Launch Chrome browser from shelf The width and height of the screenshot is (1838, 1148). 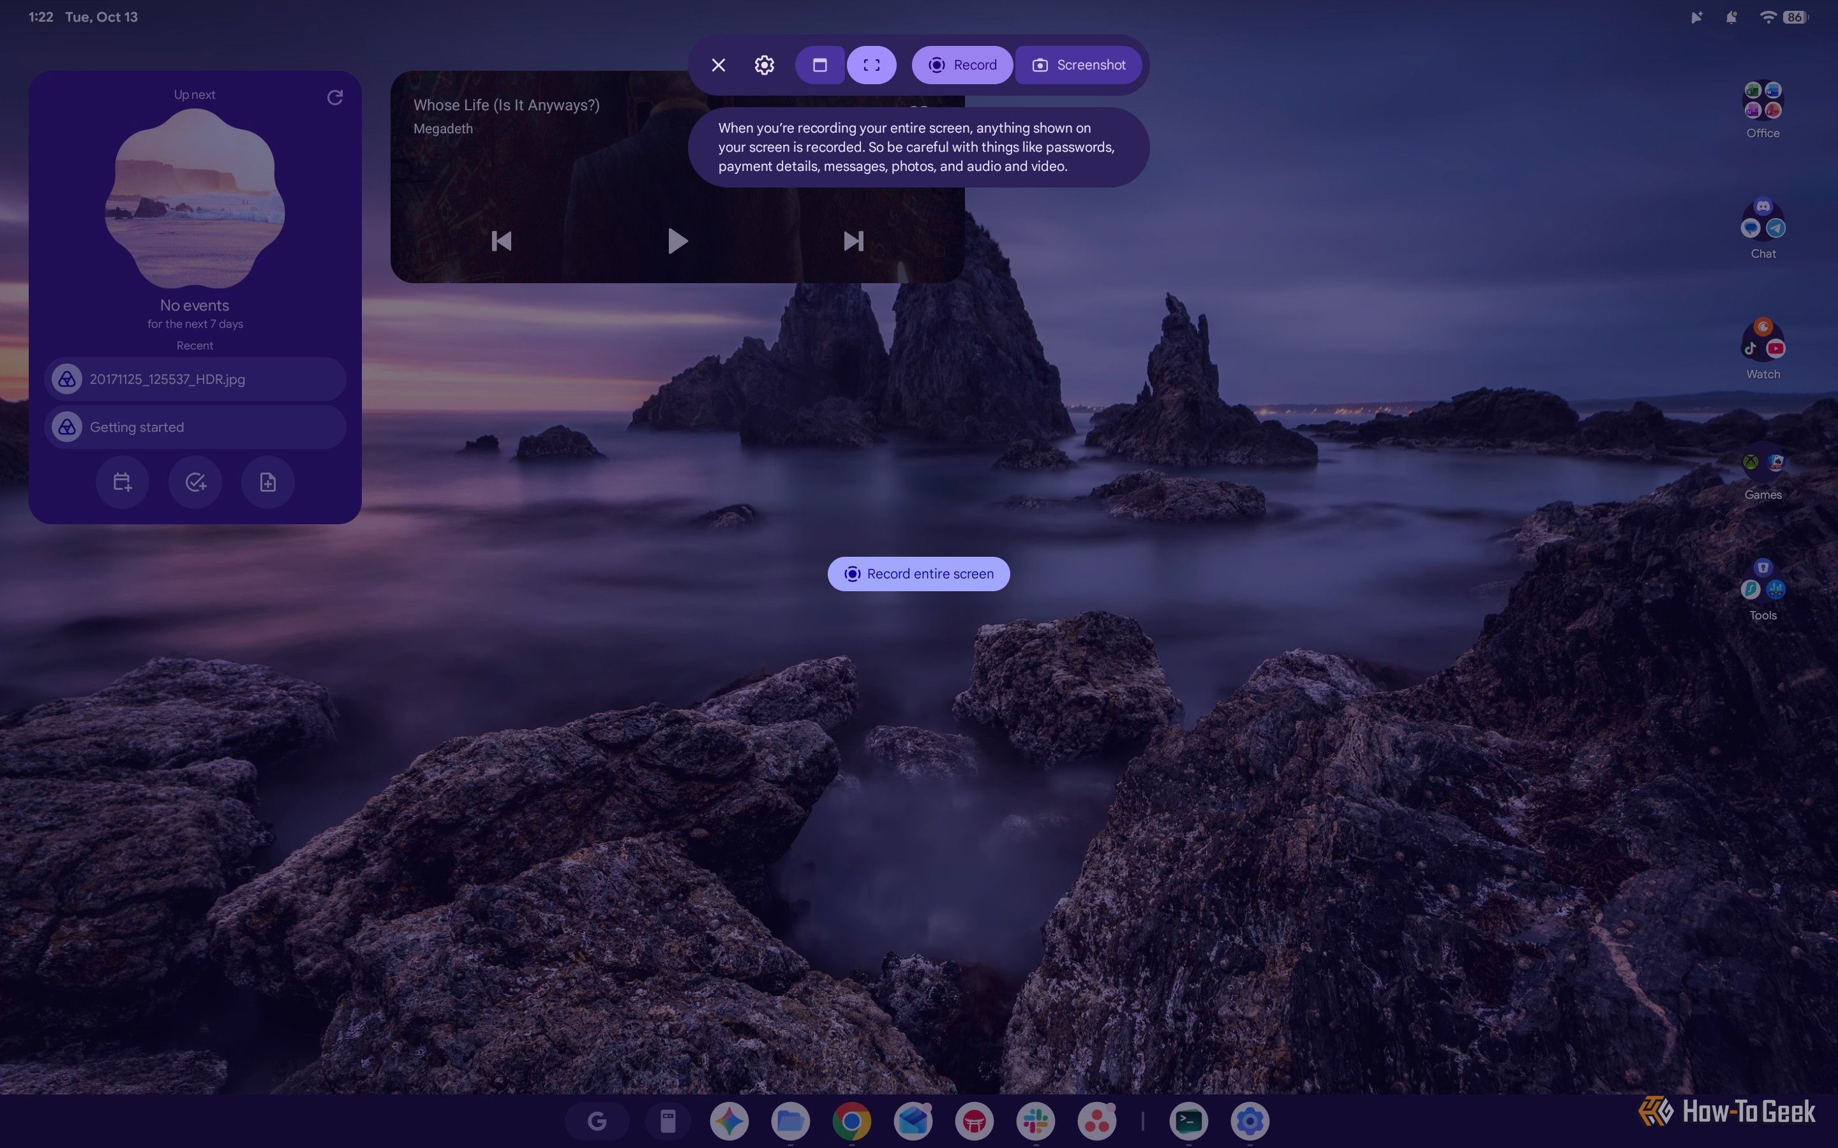(x=851, y=1121)
